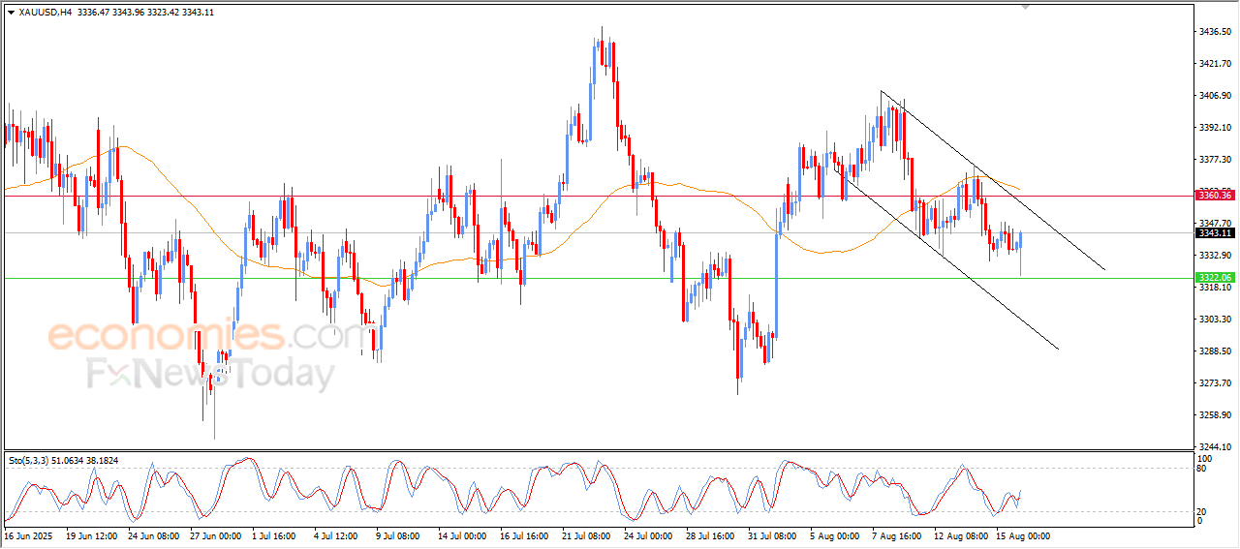
Task: Click the 3273.70 price axis label
Action: tap(1215, 383)
